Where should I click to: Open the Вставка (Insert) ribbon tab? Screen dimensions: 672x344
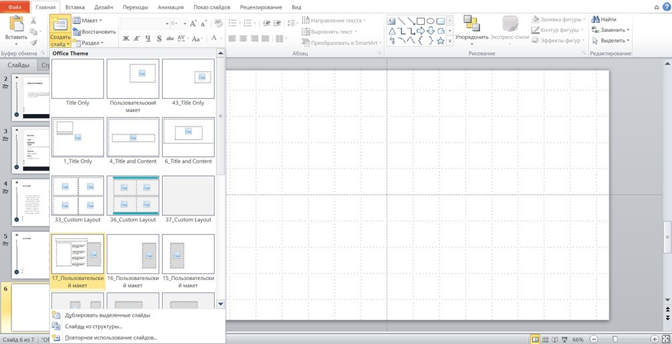click(x=75, y=7)
